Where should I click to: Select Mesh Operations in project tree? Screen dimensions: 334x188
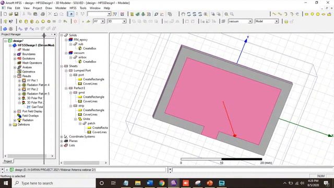point(32,63)
